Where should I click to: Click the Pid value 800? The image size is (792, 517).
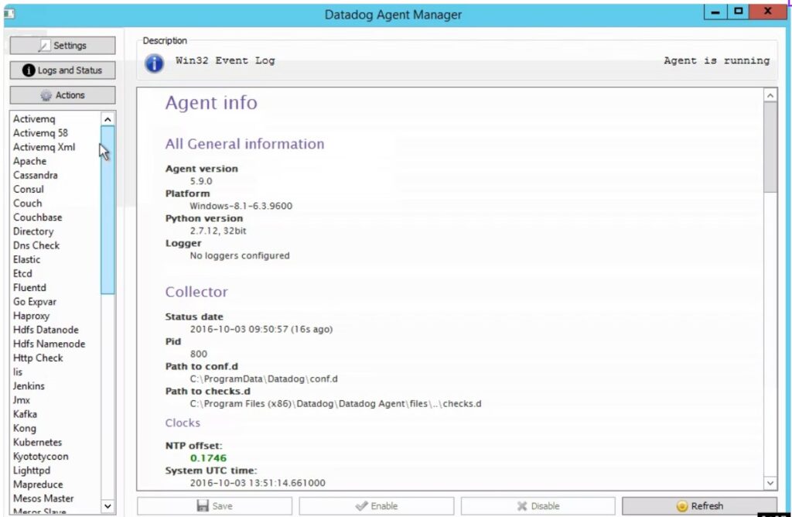199,354
